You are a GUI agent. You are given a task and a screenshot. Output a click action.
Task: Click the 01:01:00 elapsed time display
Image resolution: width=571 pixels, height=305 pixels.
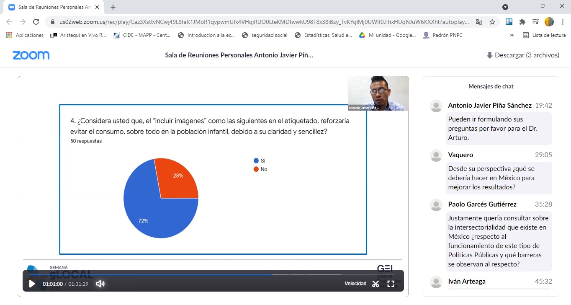[x=53, y=284]
